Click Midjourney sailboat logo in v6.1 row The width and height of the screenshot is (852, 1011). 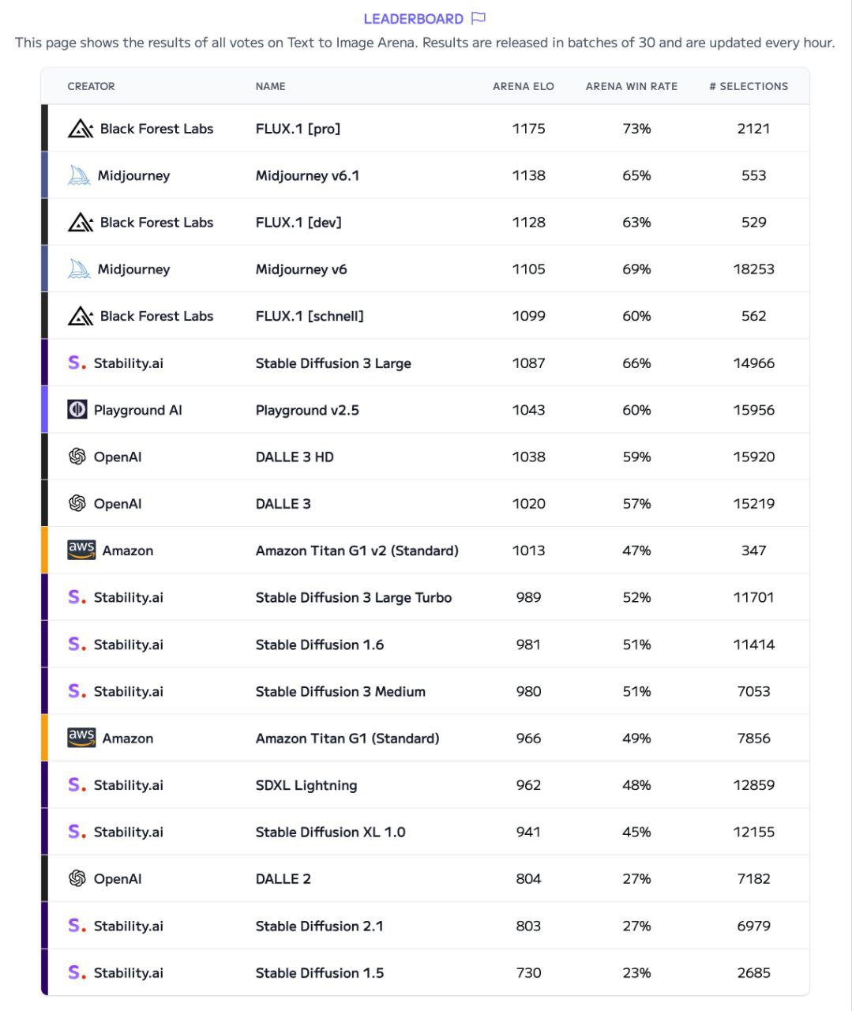(x=79, y=175)
